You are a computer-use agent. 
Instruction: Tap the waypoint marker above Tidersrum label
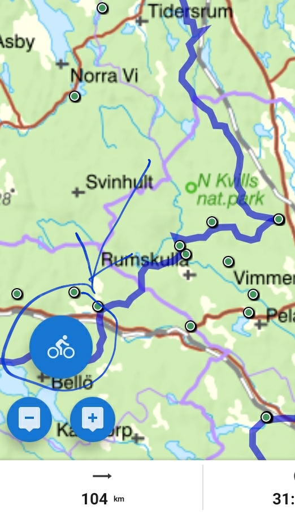(x=102, y=8)
